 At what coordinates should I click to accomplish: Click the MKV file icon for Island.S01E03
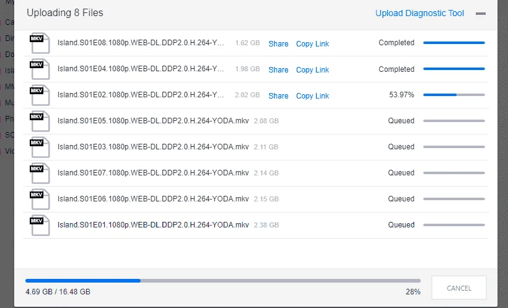coord(40,147)
